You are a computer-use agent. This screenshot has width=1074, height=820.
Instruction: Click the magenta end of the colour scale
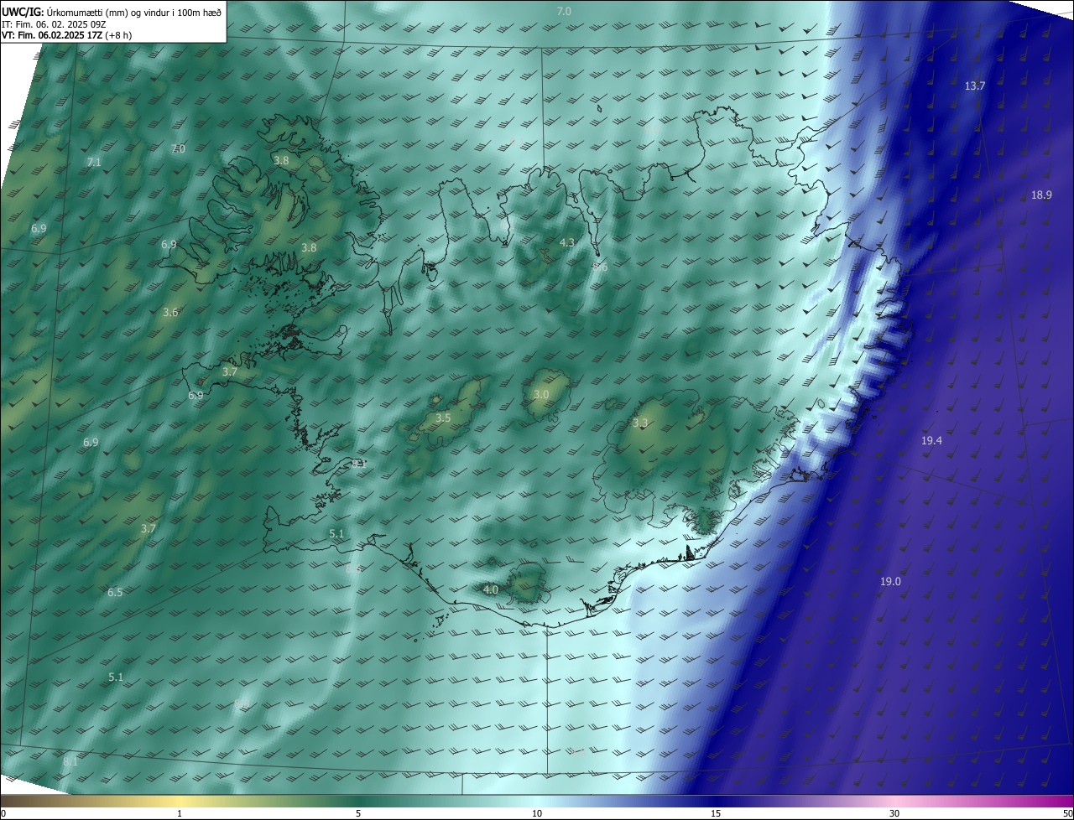click(x=1064, y=801)
